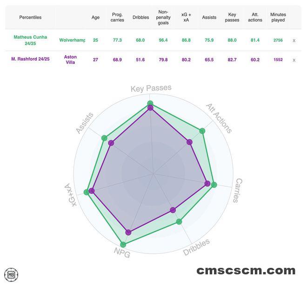Click Rashford's purple Att Actions radar point
This screenshot has width=307, height=286.
(x=189, y=142)
